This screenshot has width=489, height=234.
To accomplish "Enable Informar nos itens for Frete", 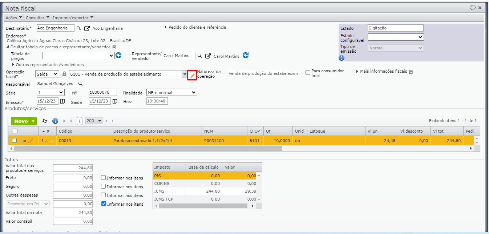I will (104, 178).
